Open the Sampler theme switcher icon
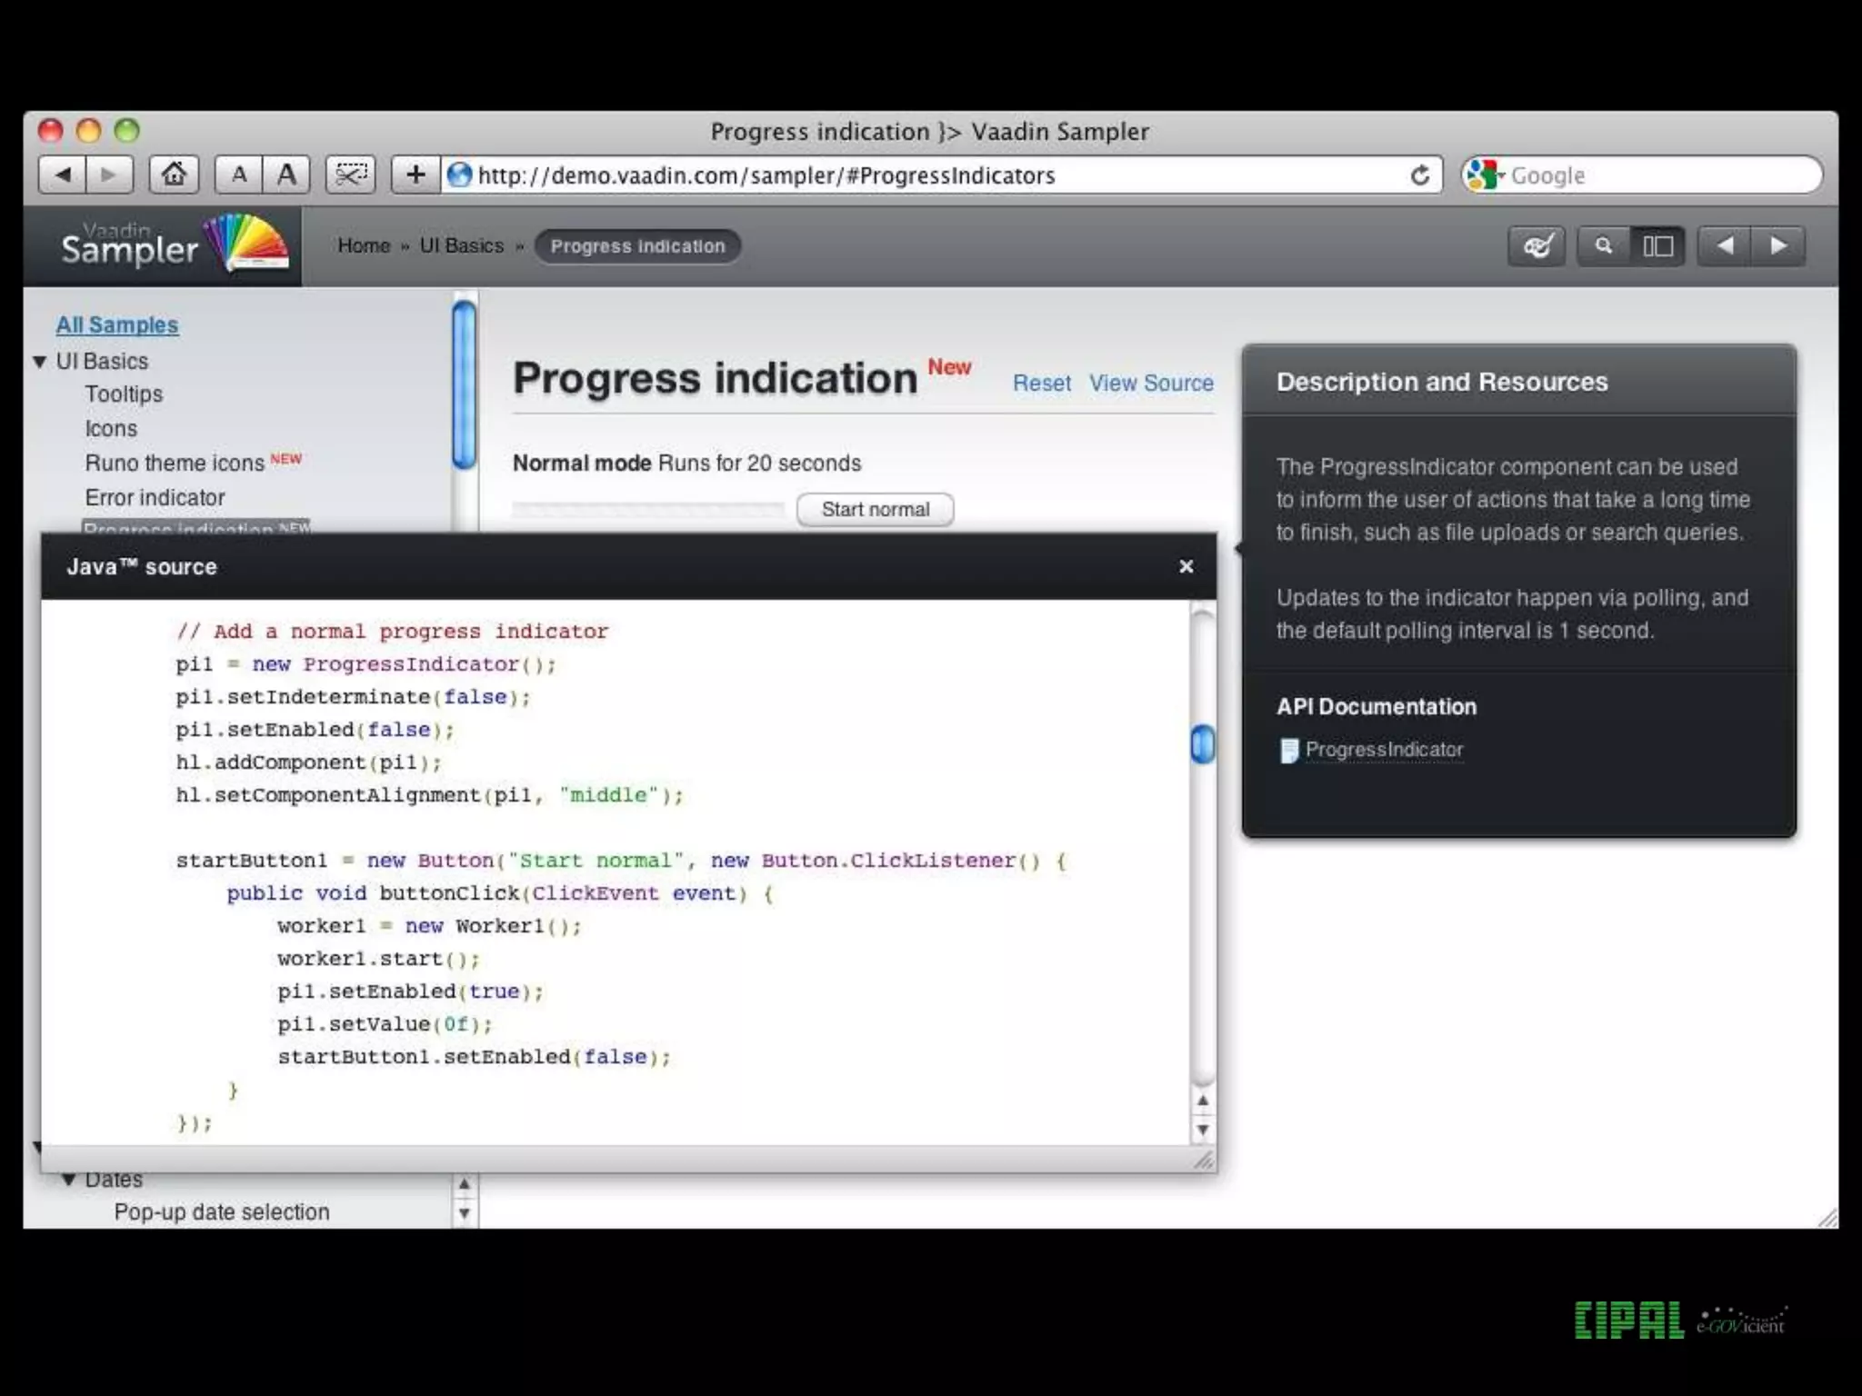 [x=1537, y=246]
